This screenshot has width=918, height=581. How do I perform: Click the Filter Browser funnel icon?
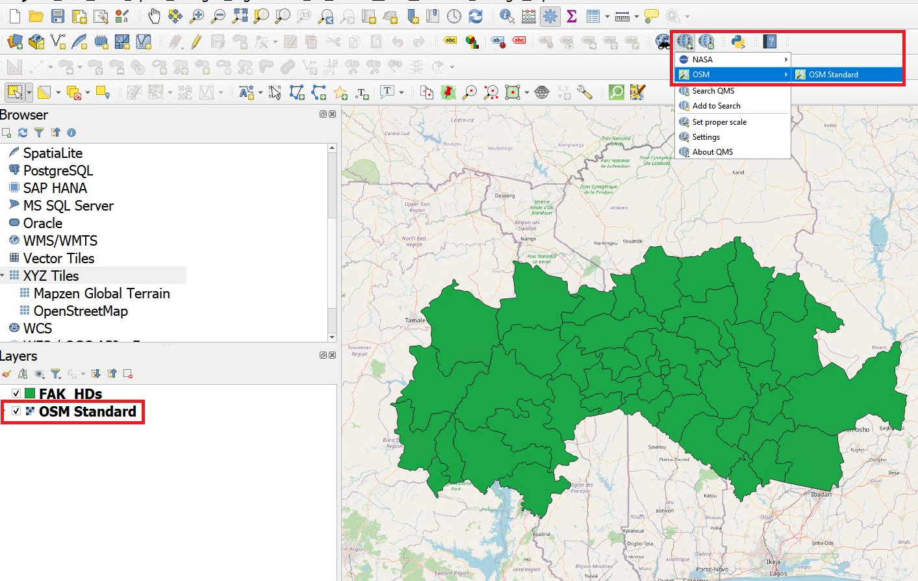[39, 133]
